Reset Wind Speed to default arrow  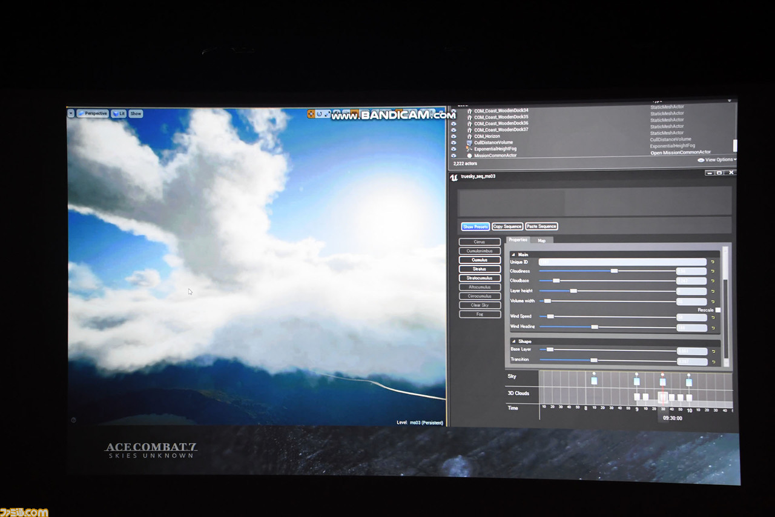pyautogui.click(x=713, y=317)
